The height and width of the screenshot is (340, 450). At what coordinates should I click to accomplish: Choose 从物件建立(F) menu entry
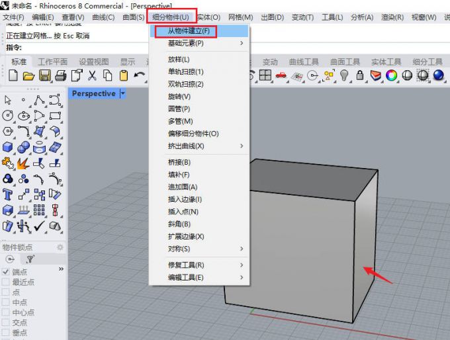point(199,31)
